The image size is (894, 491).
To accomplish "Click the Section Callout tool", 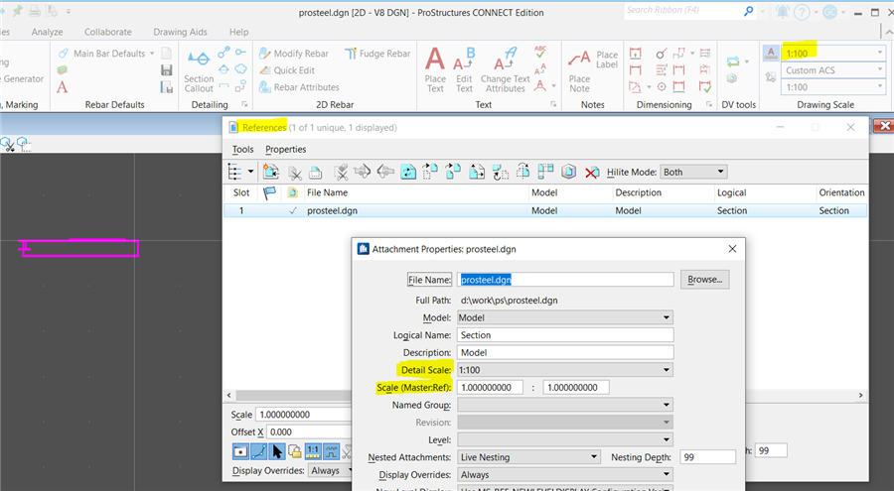I will pos(199,69).
